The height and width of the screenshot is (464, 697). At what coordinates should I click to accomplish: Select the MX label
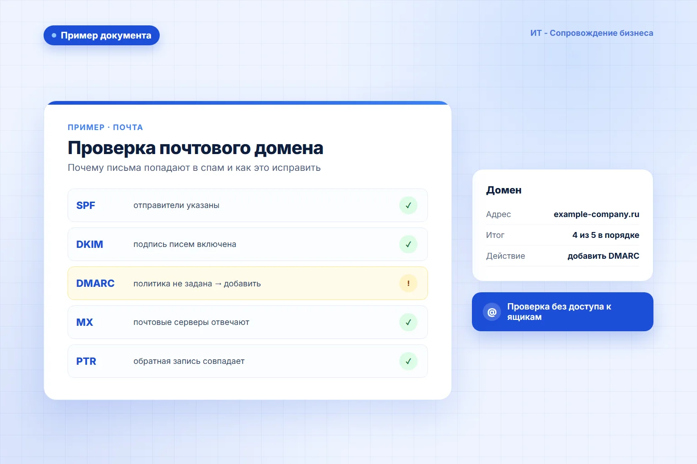coord(84,322)
